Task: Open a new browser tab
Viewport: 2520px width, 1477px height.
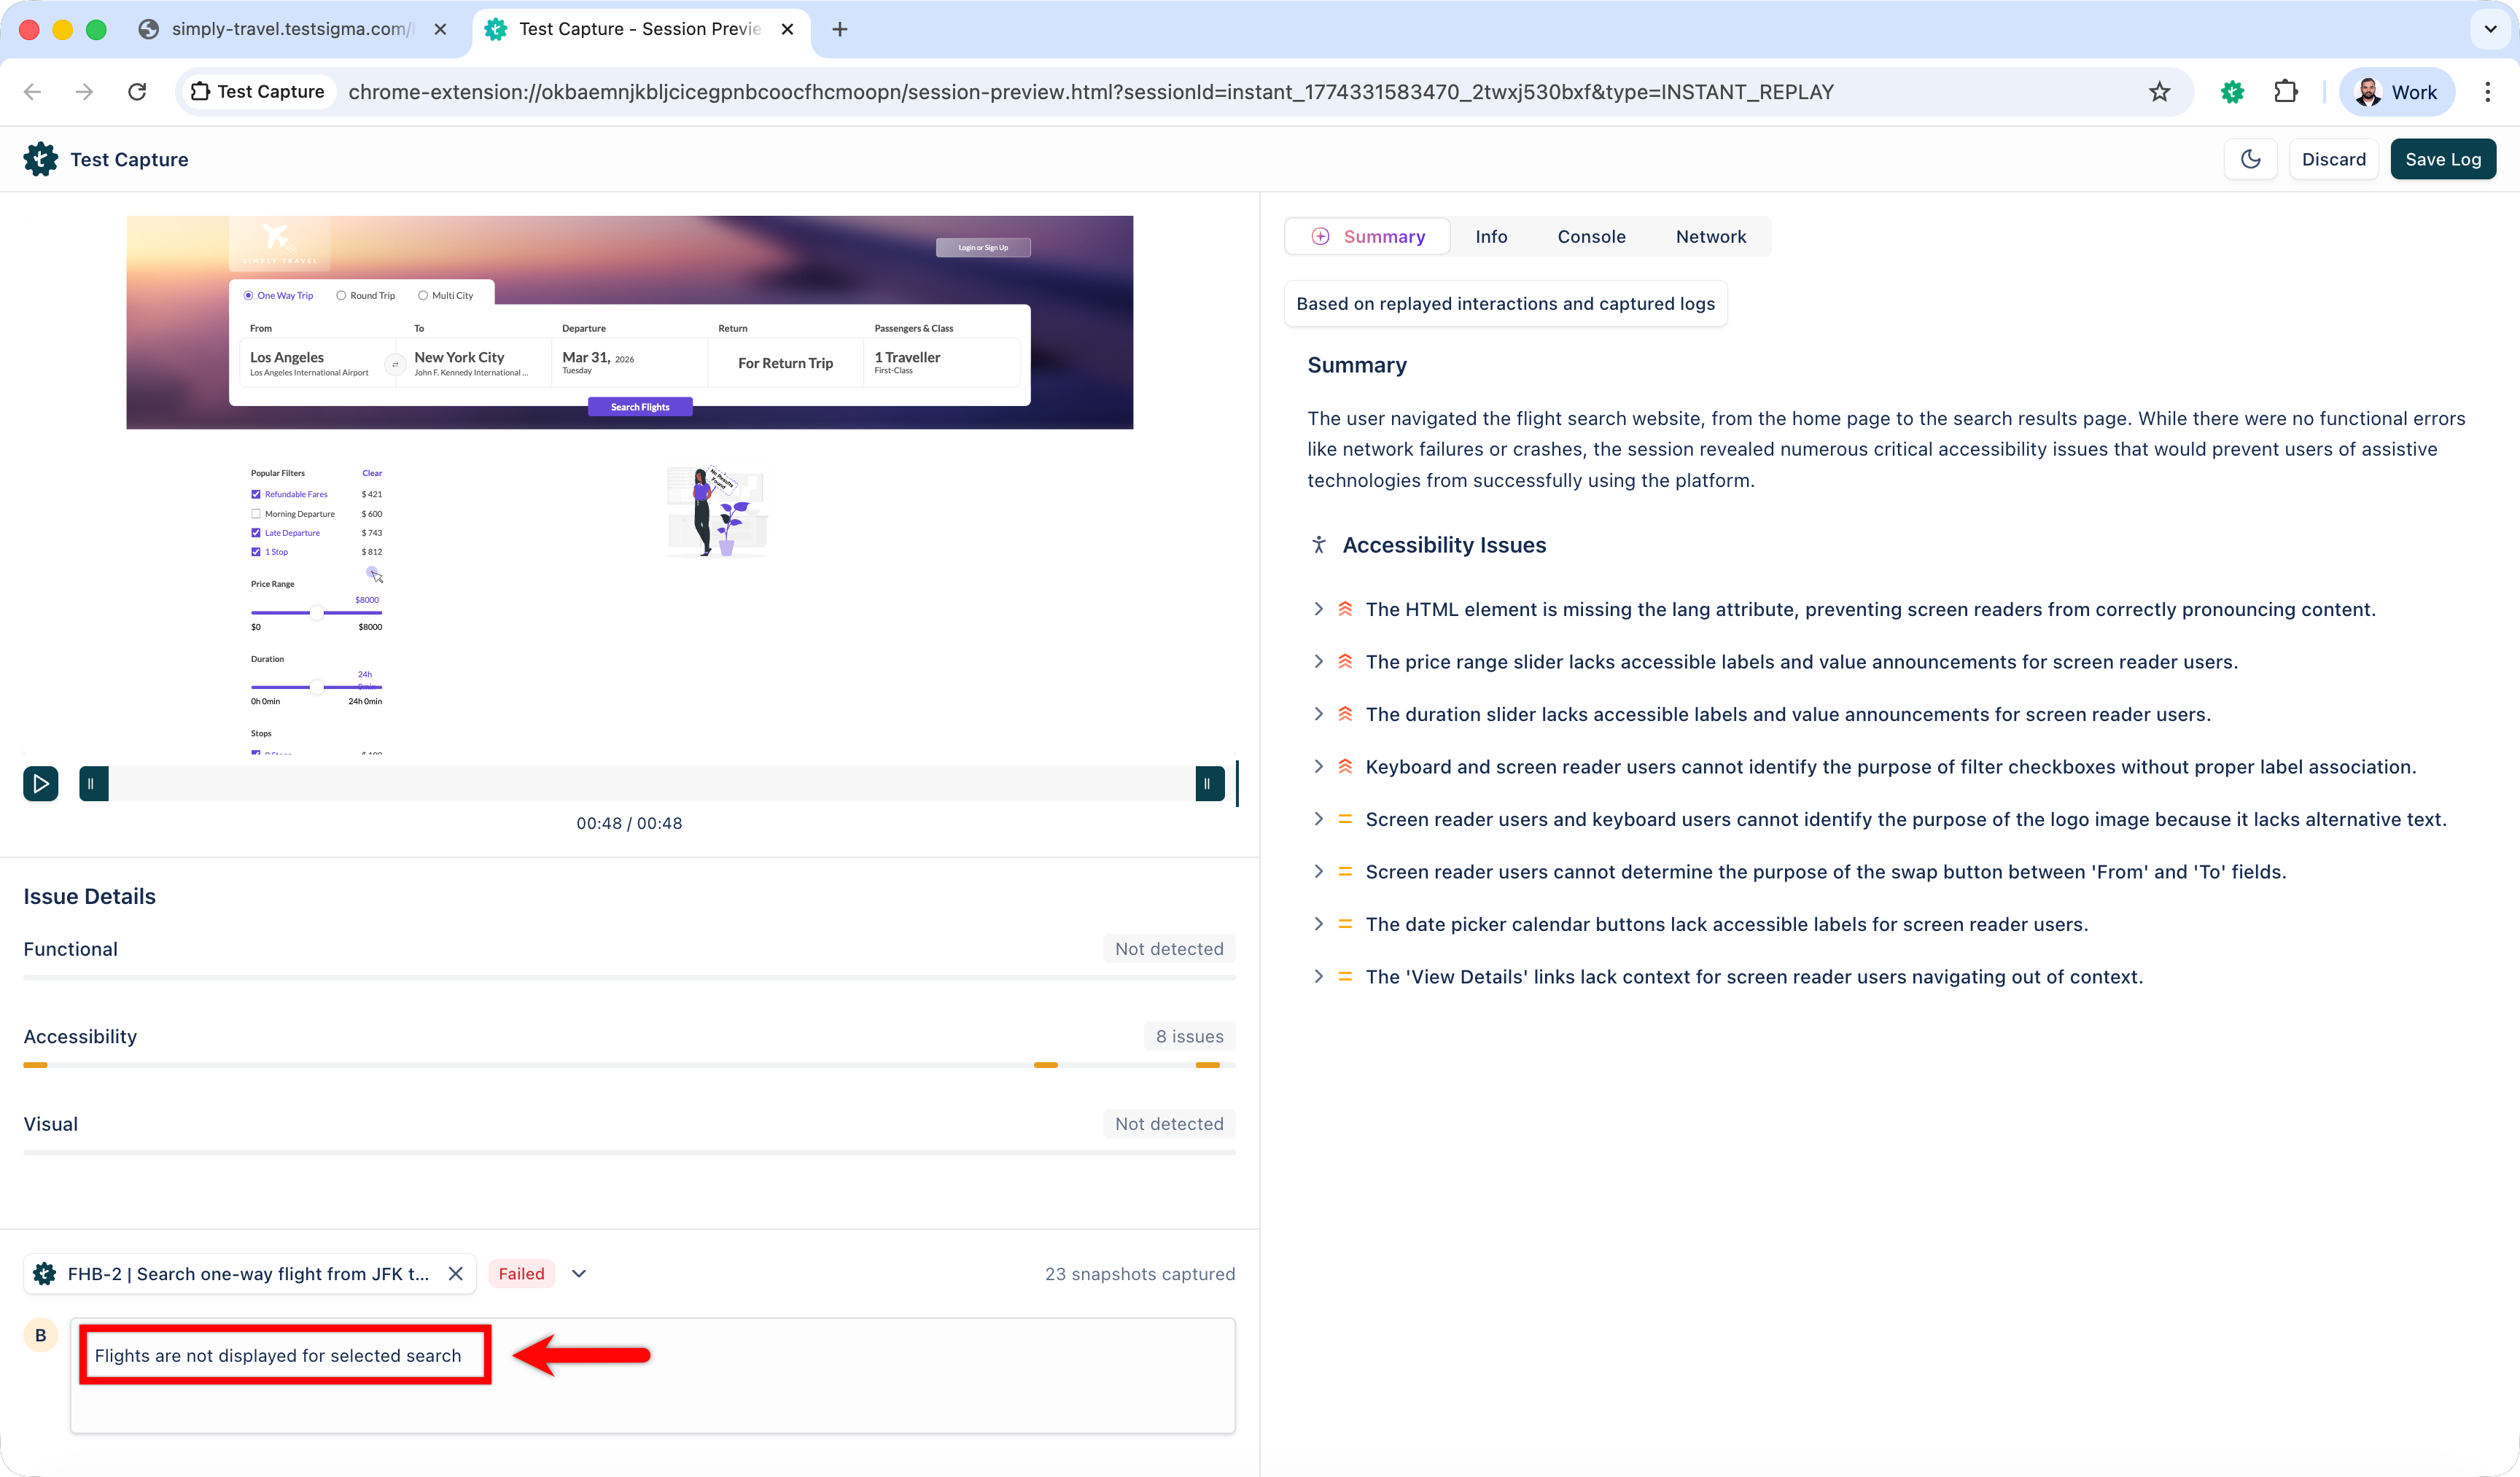Action: (x=840, y=29)
